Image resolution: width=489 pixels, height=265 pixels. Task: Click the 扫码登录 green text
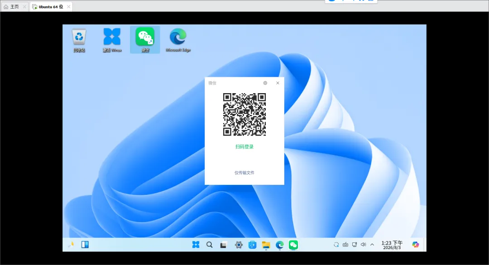[244, 147]
